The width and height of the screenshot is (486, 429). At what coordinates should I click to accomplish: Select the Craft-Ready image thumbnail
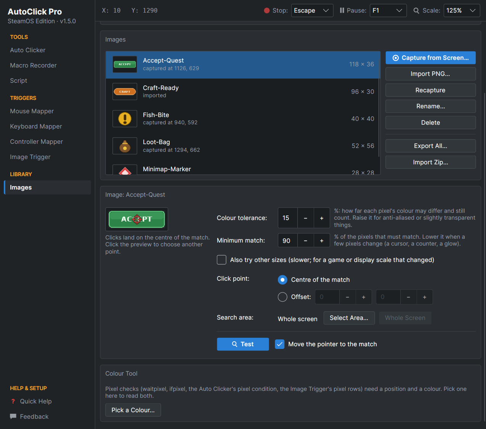pyautogui.click(x=125, y=92)
